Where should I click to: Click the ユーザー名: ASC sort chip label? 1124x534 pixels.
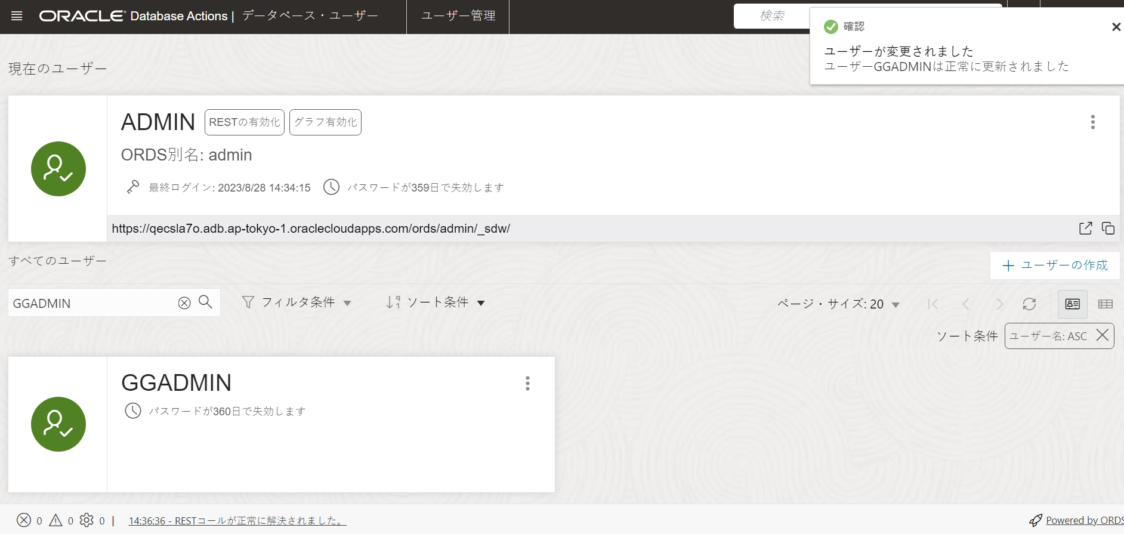point(1048,337)
